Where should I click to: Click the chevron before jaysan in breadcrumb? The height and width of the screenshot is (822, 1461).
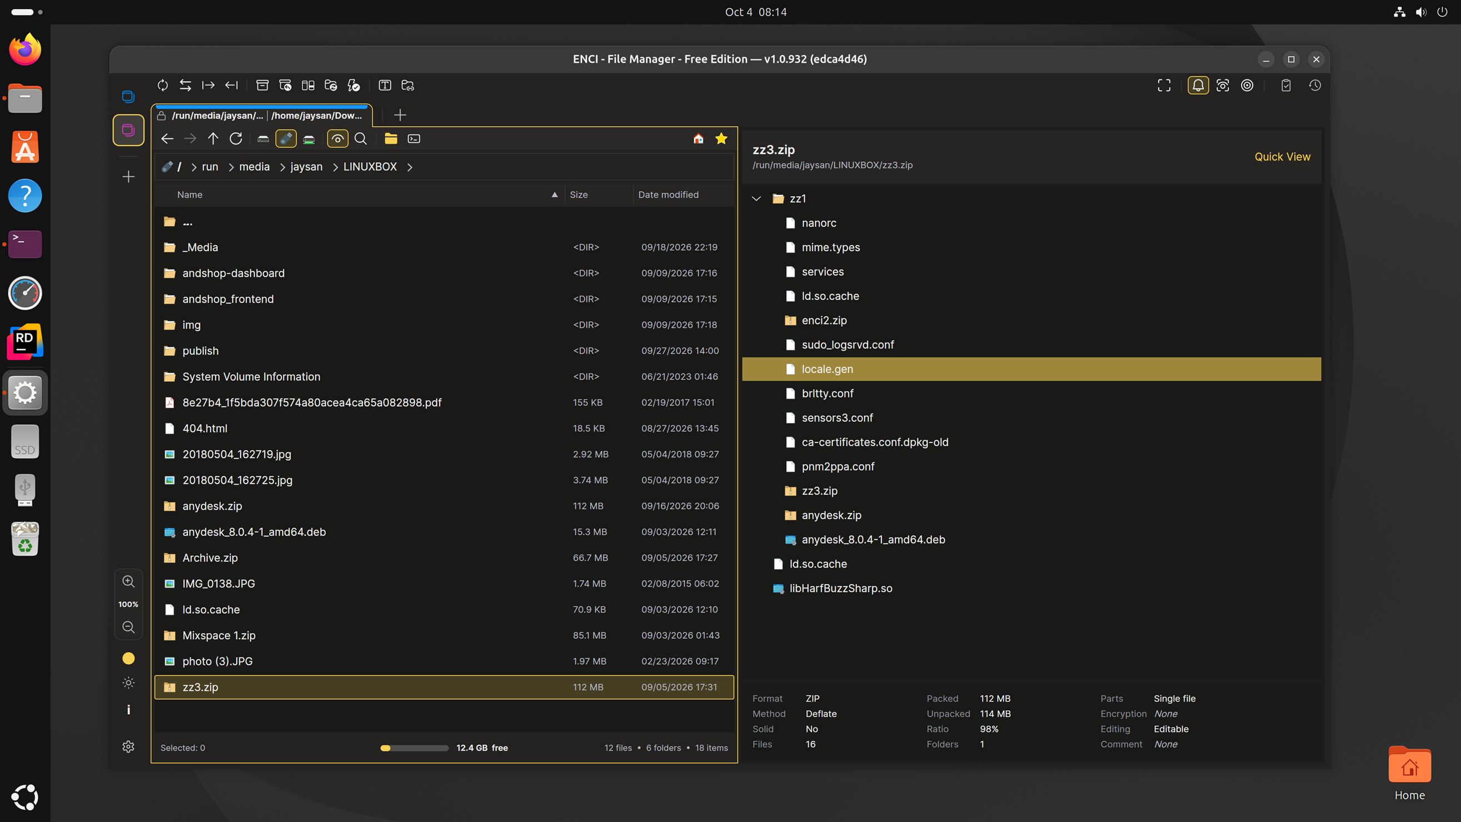282,167
